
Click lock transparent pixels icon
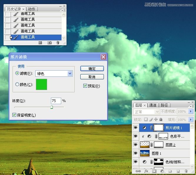[146, 119]
